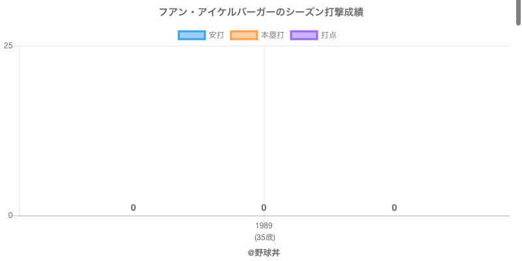The image size is (522, 261).
Task: Hide the 本塁打 series via its legend text
Action: coord(272,35)
